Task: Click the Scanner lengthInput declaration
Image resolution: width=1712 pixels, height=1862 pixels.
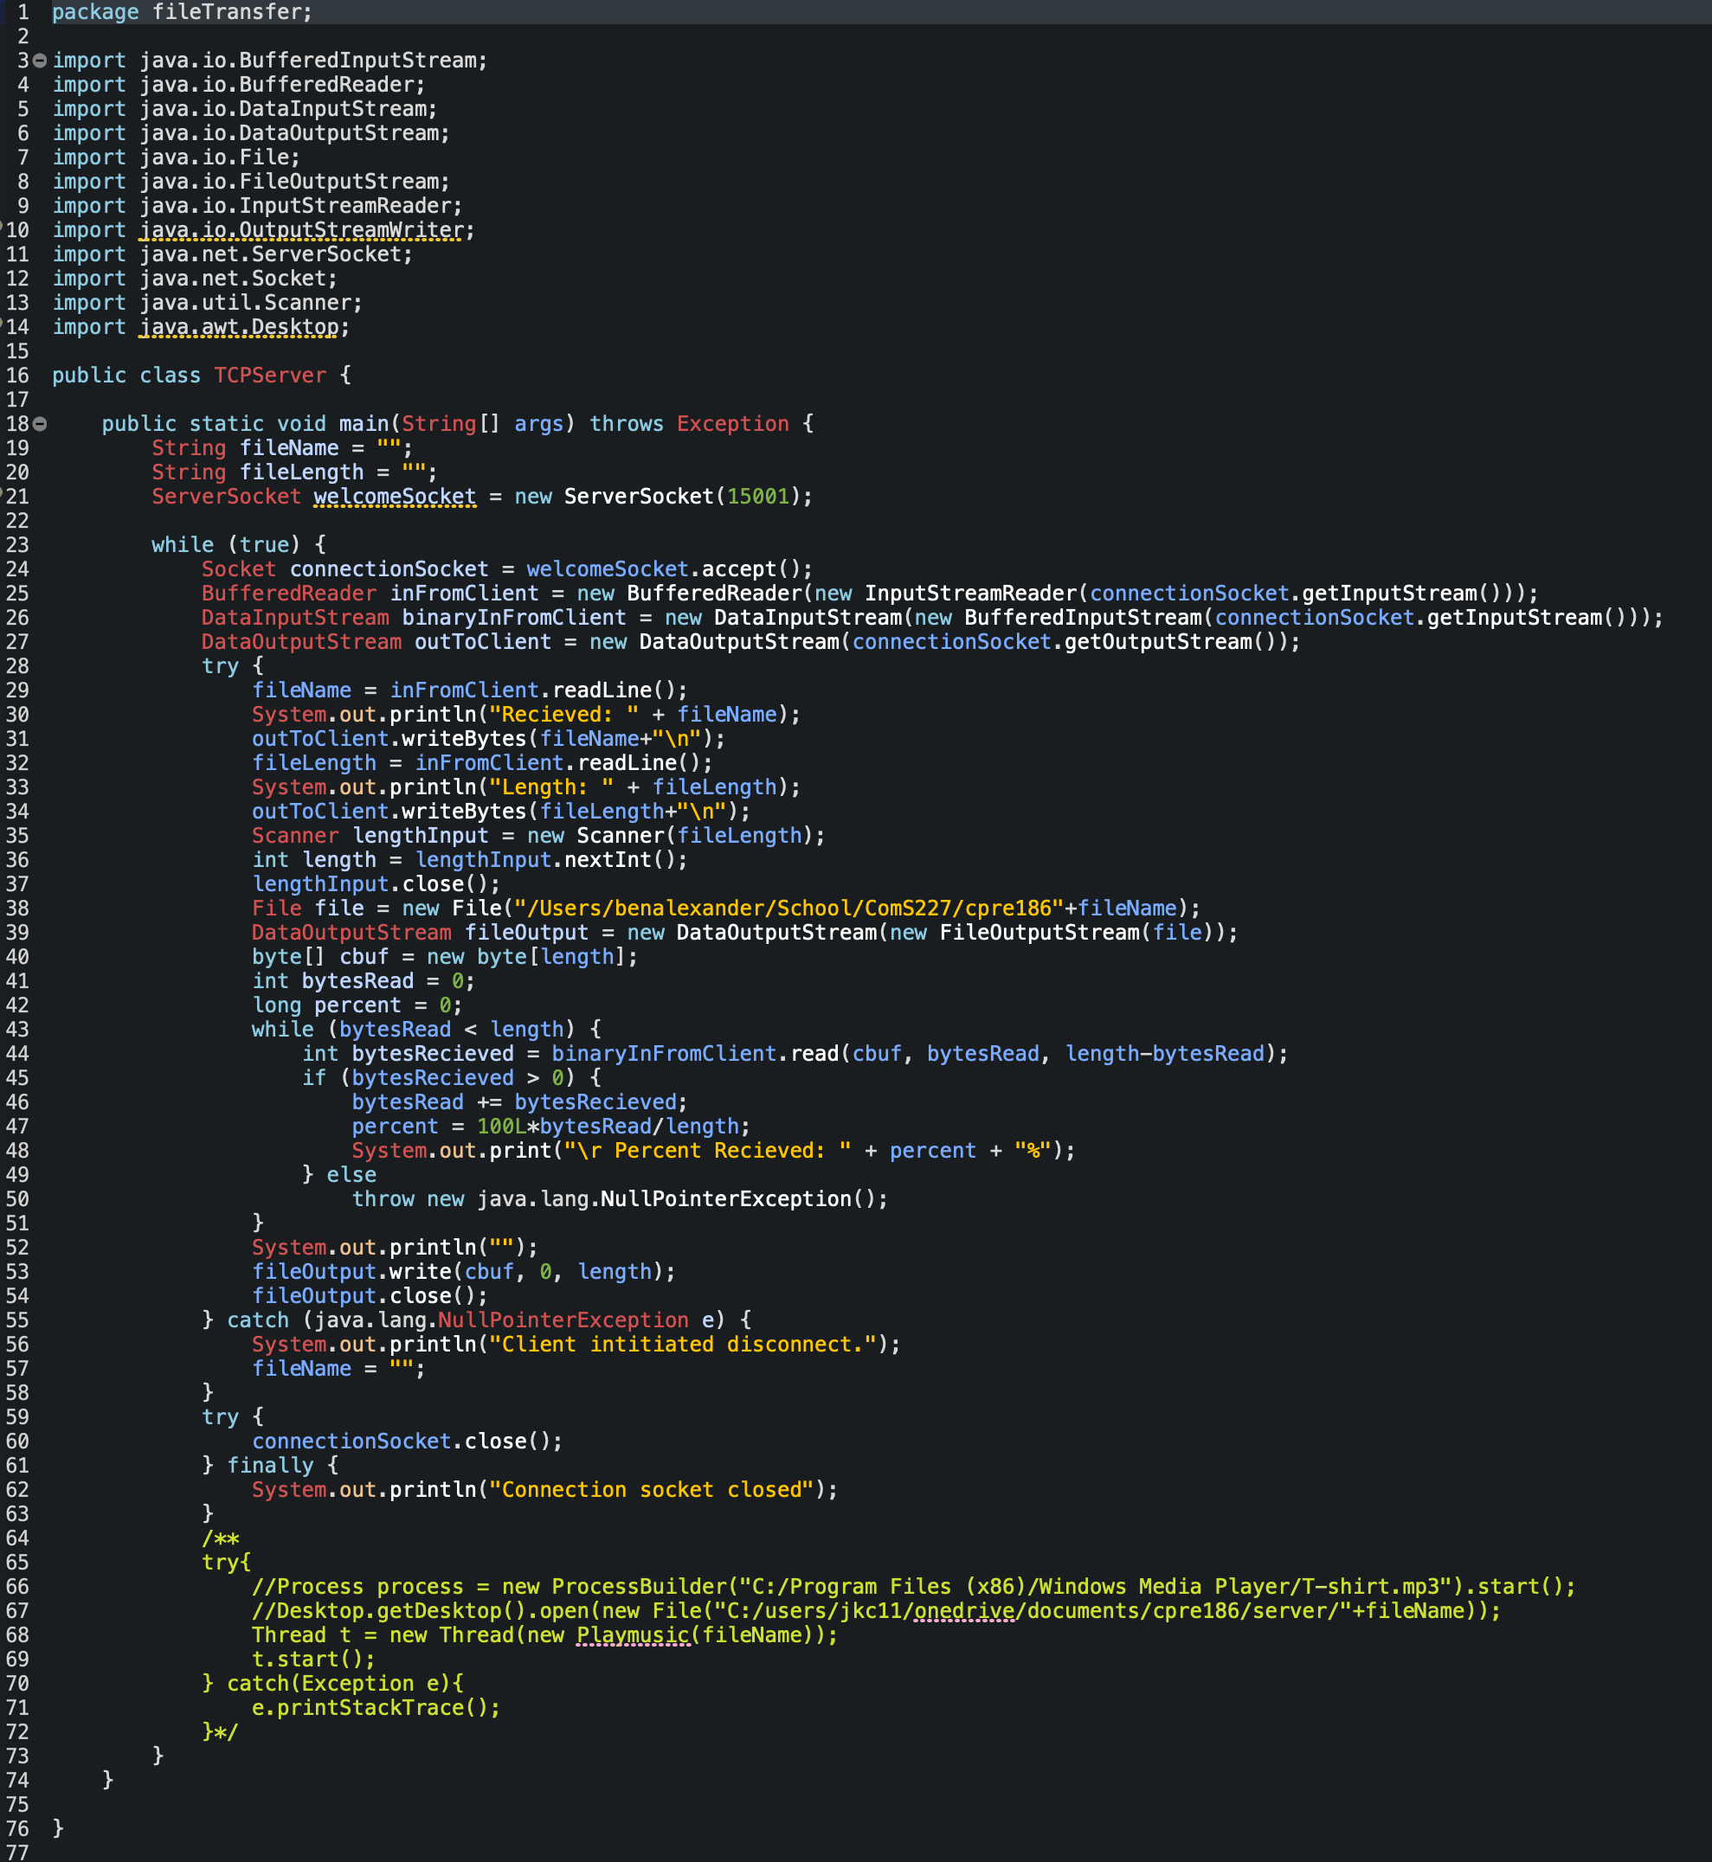Action: (x=538, y=836)
